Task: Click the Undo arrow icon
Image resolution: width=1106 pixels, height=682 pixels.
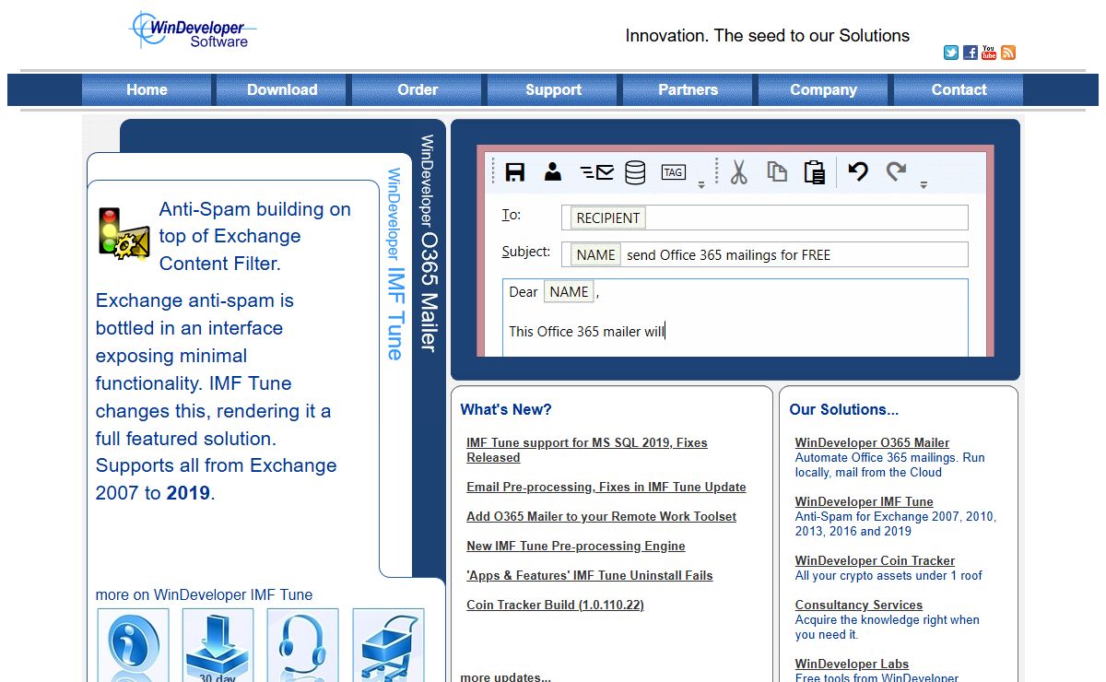Action: pyautogui.click(x=858, y=171)
